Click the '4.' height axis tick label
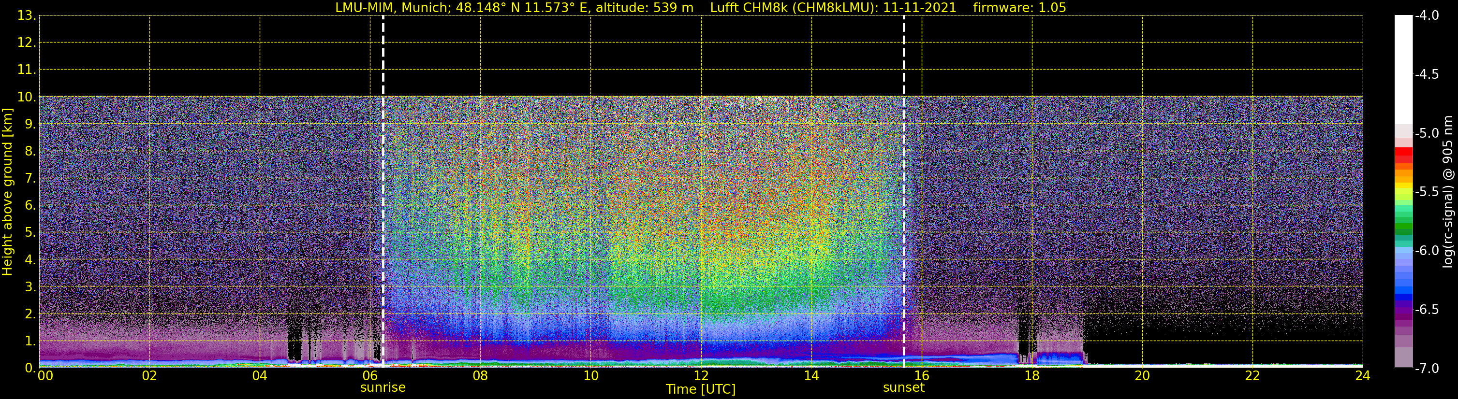The width and height of the screenshot is (1458, 399). click(x=30, y=260)
